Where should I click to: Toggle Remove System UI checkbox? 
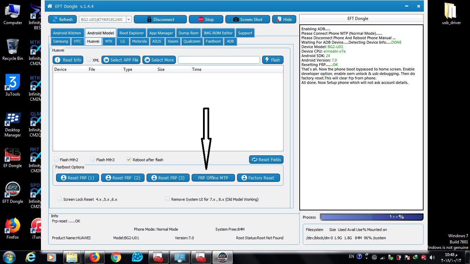tap(168, 199)
